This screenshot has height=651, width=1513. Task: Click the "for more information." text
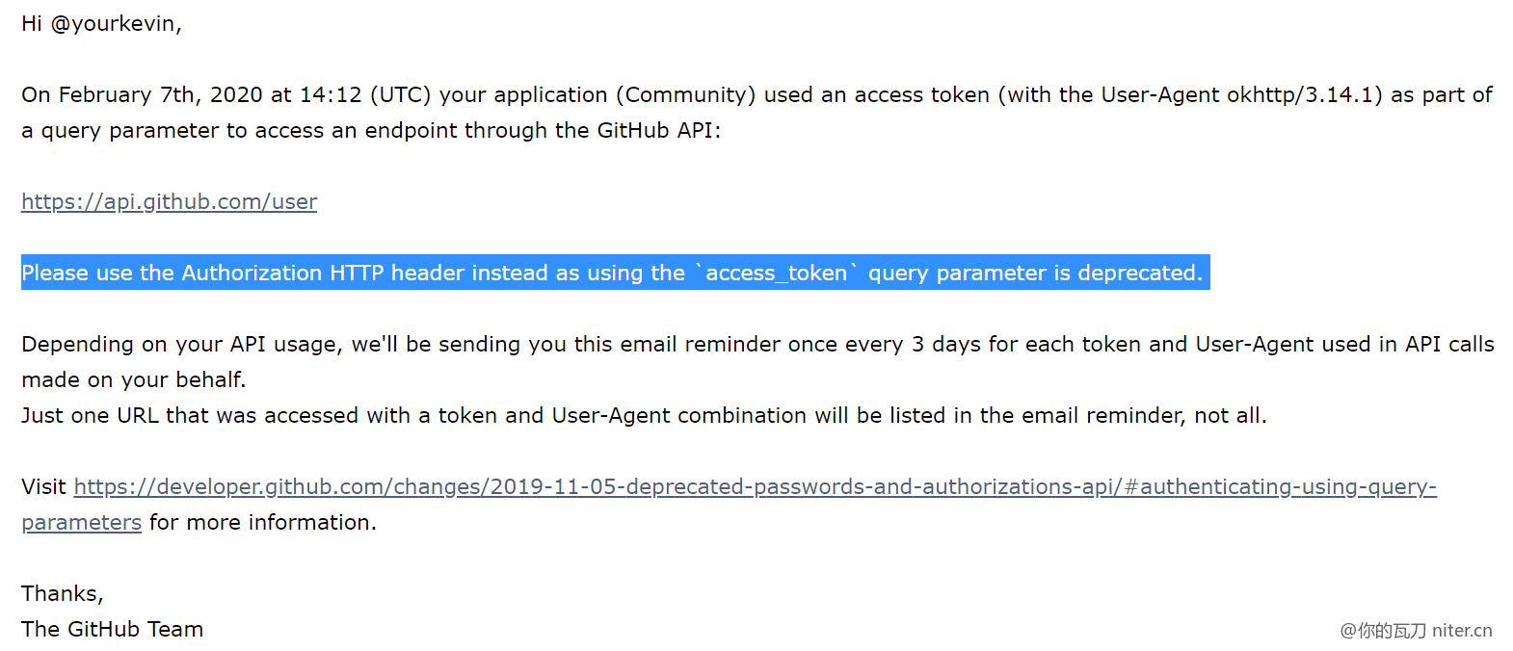pyautogui.click(x=262, y=523)
